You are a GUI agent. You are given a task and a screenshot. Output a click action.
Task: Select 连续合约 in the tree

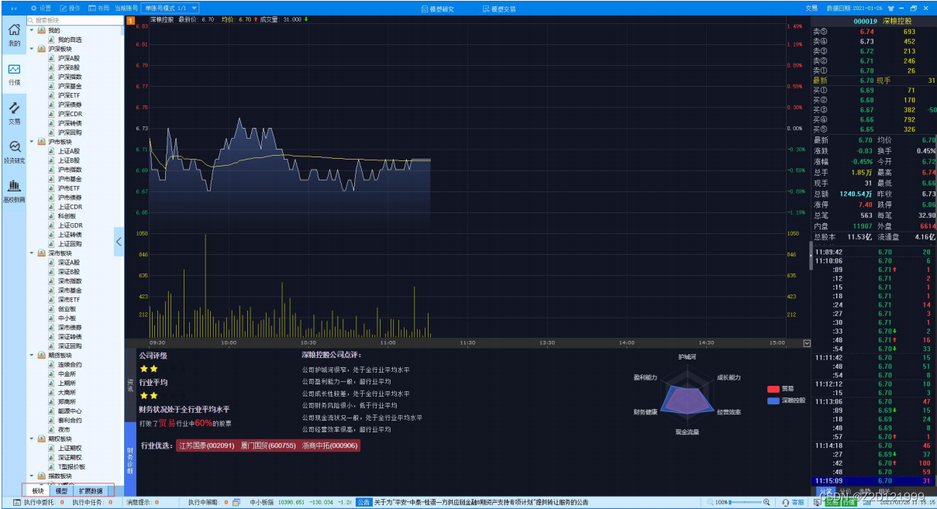point(69,364)
